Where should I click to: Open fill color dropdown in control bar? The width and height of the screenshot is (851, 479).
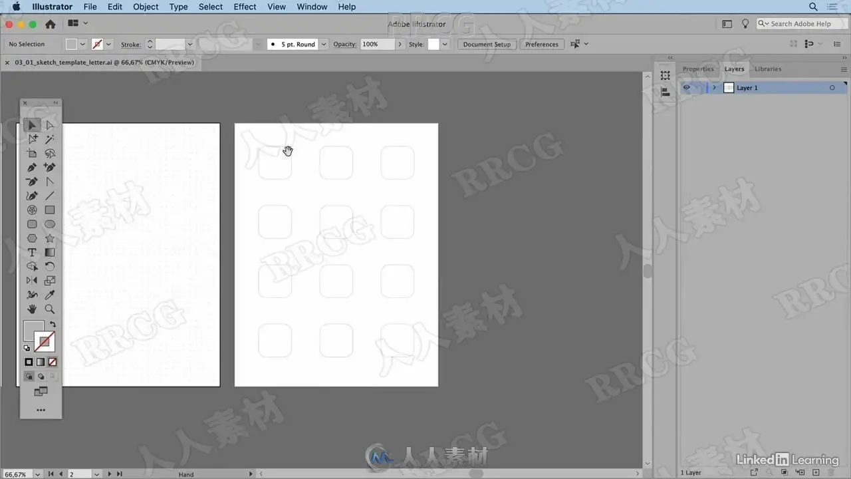coord(82,45)
